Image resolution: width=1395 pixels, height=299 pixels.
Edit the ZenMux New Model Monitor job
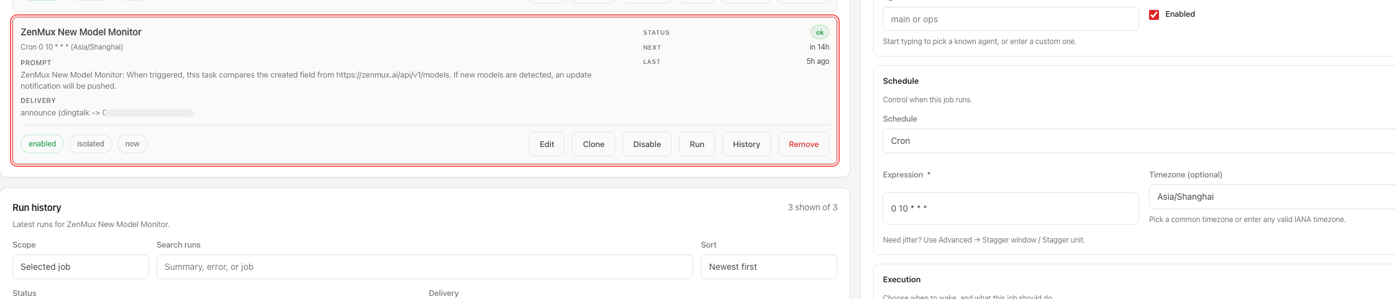(547, 144)
